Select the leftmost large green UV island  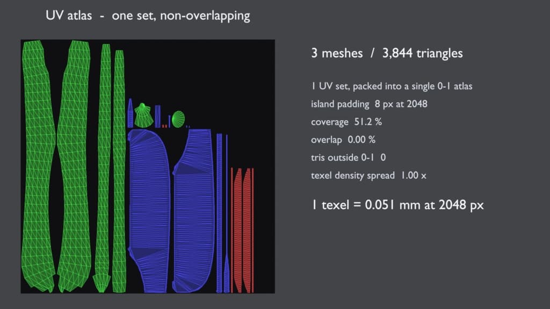[39, 166]
